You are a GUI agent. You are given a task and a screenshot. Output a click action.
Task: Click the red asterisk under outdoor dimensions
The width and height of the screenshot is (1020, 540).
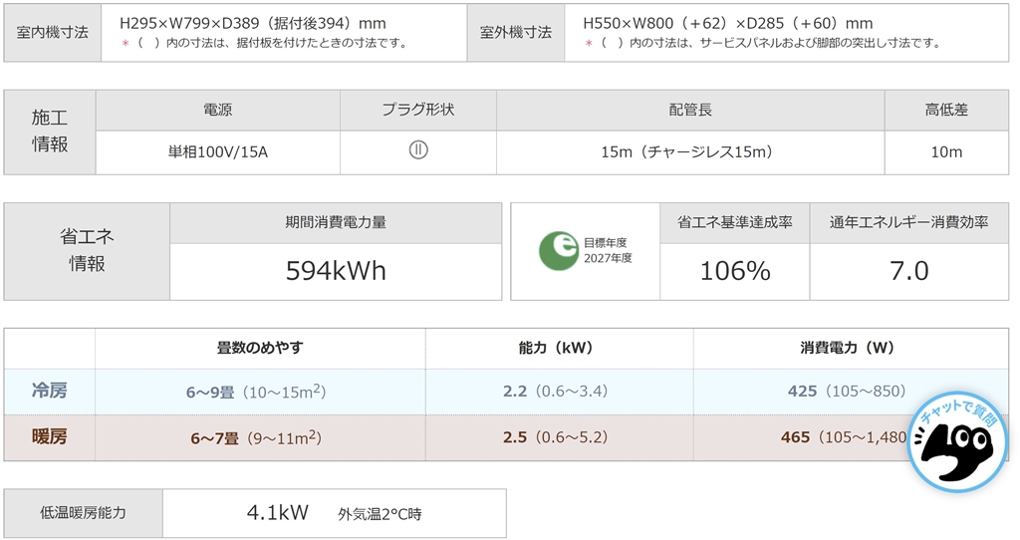(590, 43)
